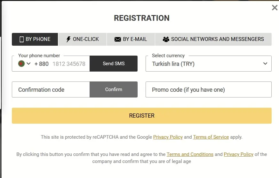Image resolution: width=279 pixels, height=178 pixels.
Task: Click the phone icon on By Phone tab
Action: click(22, 39)
